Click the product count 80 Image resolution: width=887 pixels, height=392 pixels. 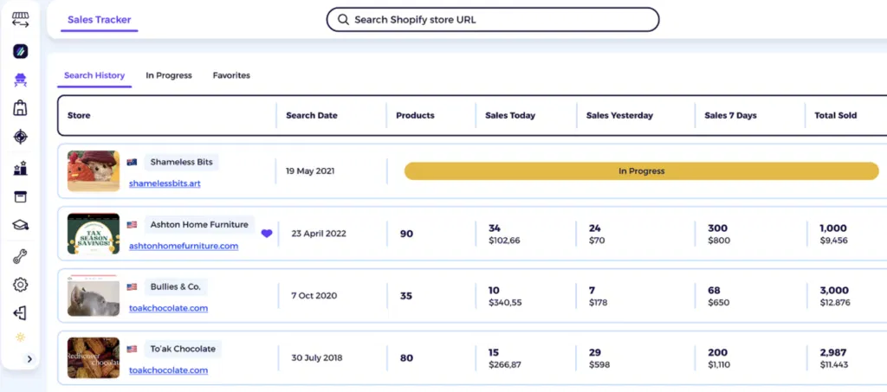click(x=406, y=357)
